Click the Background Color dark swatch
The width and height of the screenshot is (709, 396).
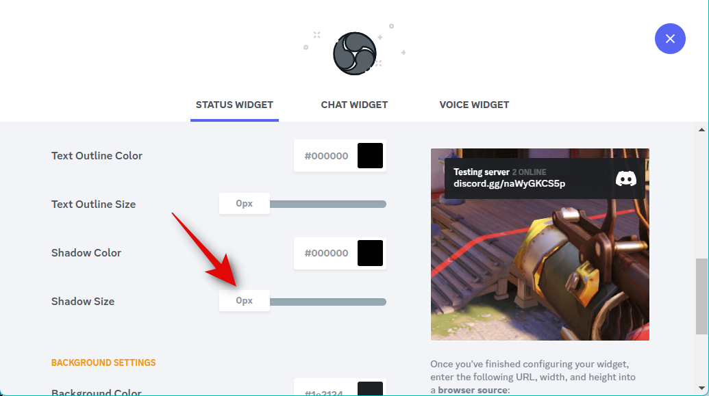pos(370,388)
